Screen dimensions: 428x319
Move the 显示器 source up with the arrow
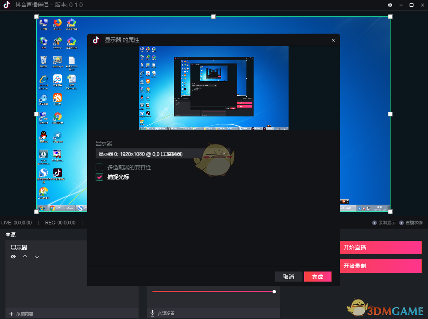(x=25, y=257)
